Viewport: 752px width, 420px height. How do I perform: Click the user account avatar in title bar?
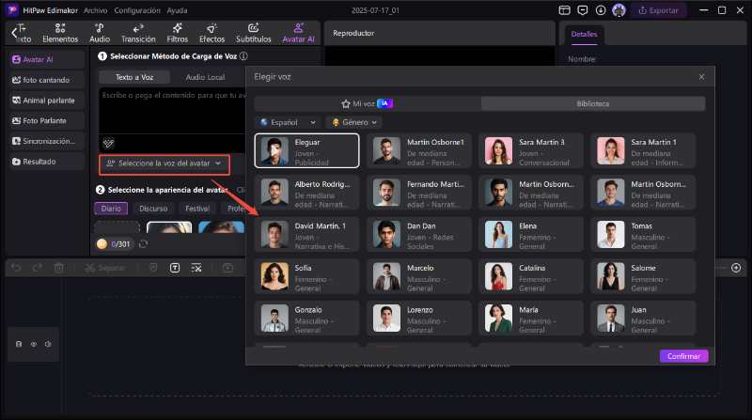[619, 9]
